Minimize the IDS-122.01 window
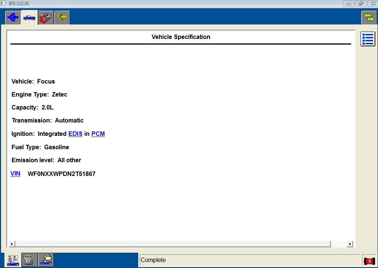 (x=349, y=3)
